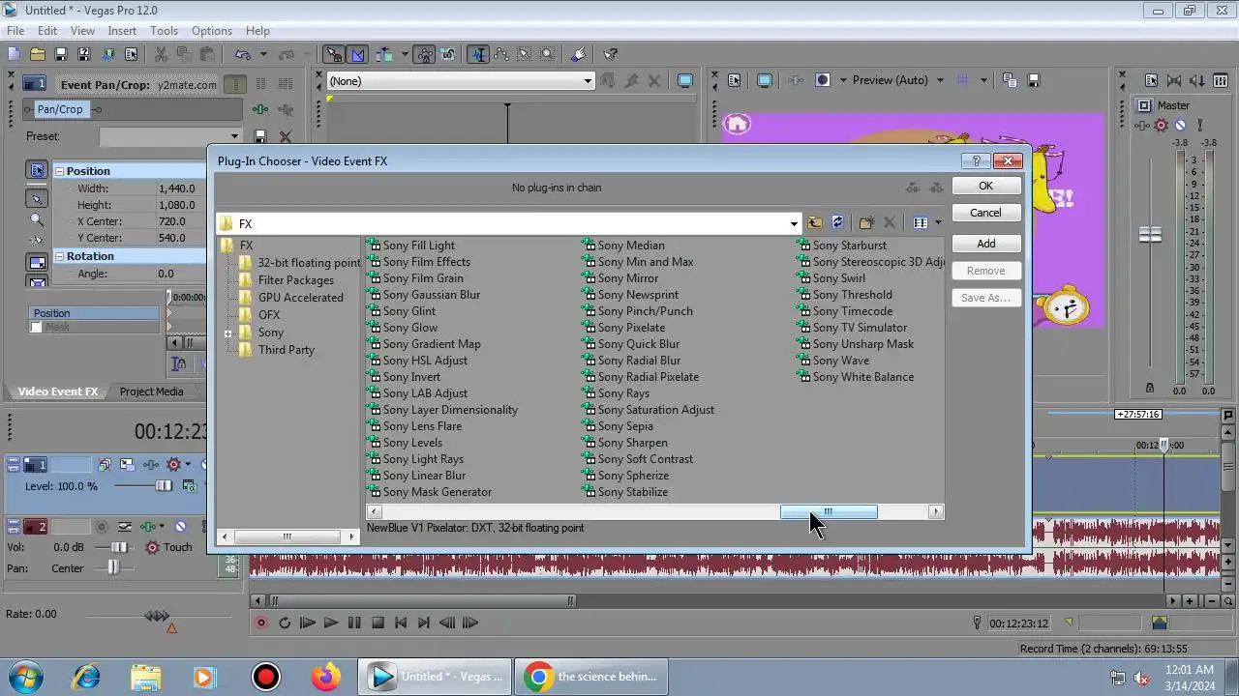Click the Save project floppy icon
Viewport: 1239px width, 696px height.
[60, 55]
